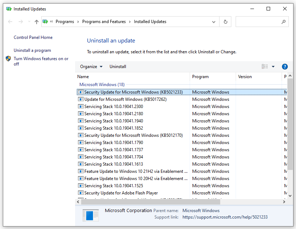Click icon of Security Update KB5021233

[x=80, y=92]
